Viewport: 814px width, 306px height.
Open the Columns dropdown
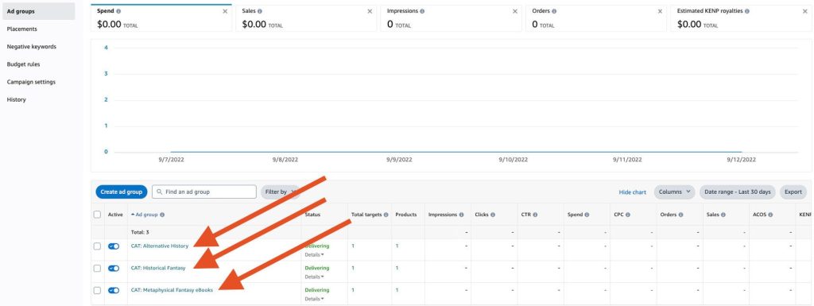pyautogui.click(x=674, y=192)
